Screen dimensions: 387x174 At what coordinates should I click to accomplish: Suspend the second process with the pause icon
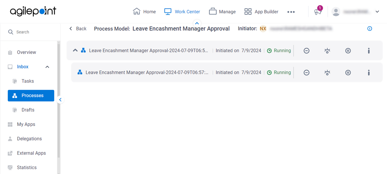tap(348, 72)
